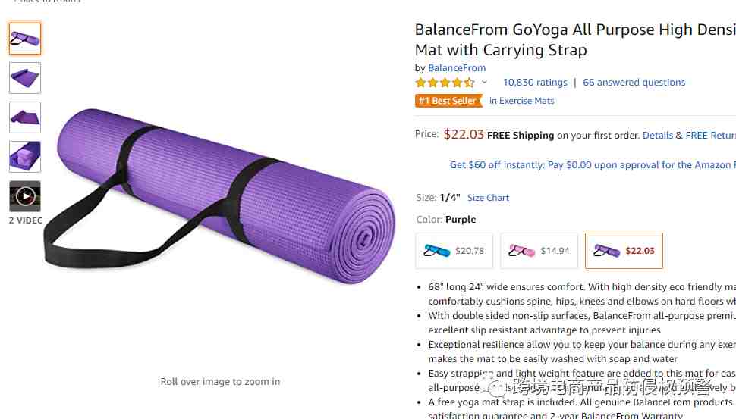Open shipping Details link
Image resolution: width=736 pixels, height=419 pixels.
click(658, 136)
